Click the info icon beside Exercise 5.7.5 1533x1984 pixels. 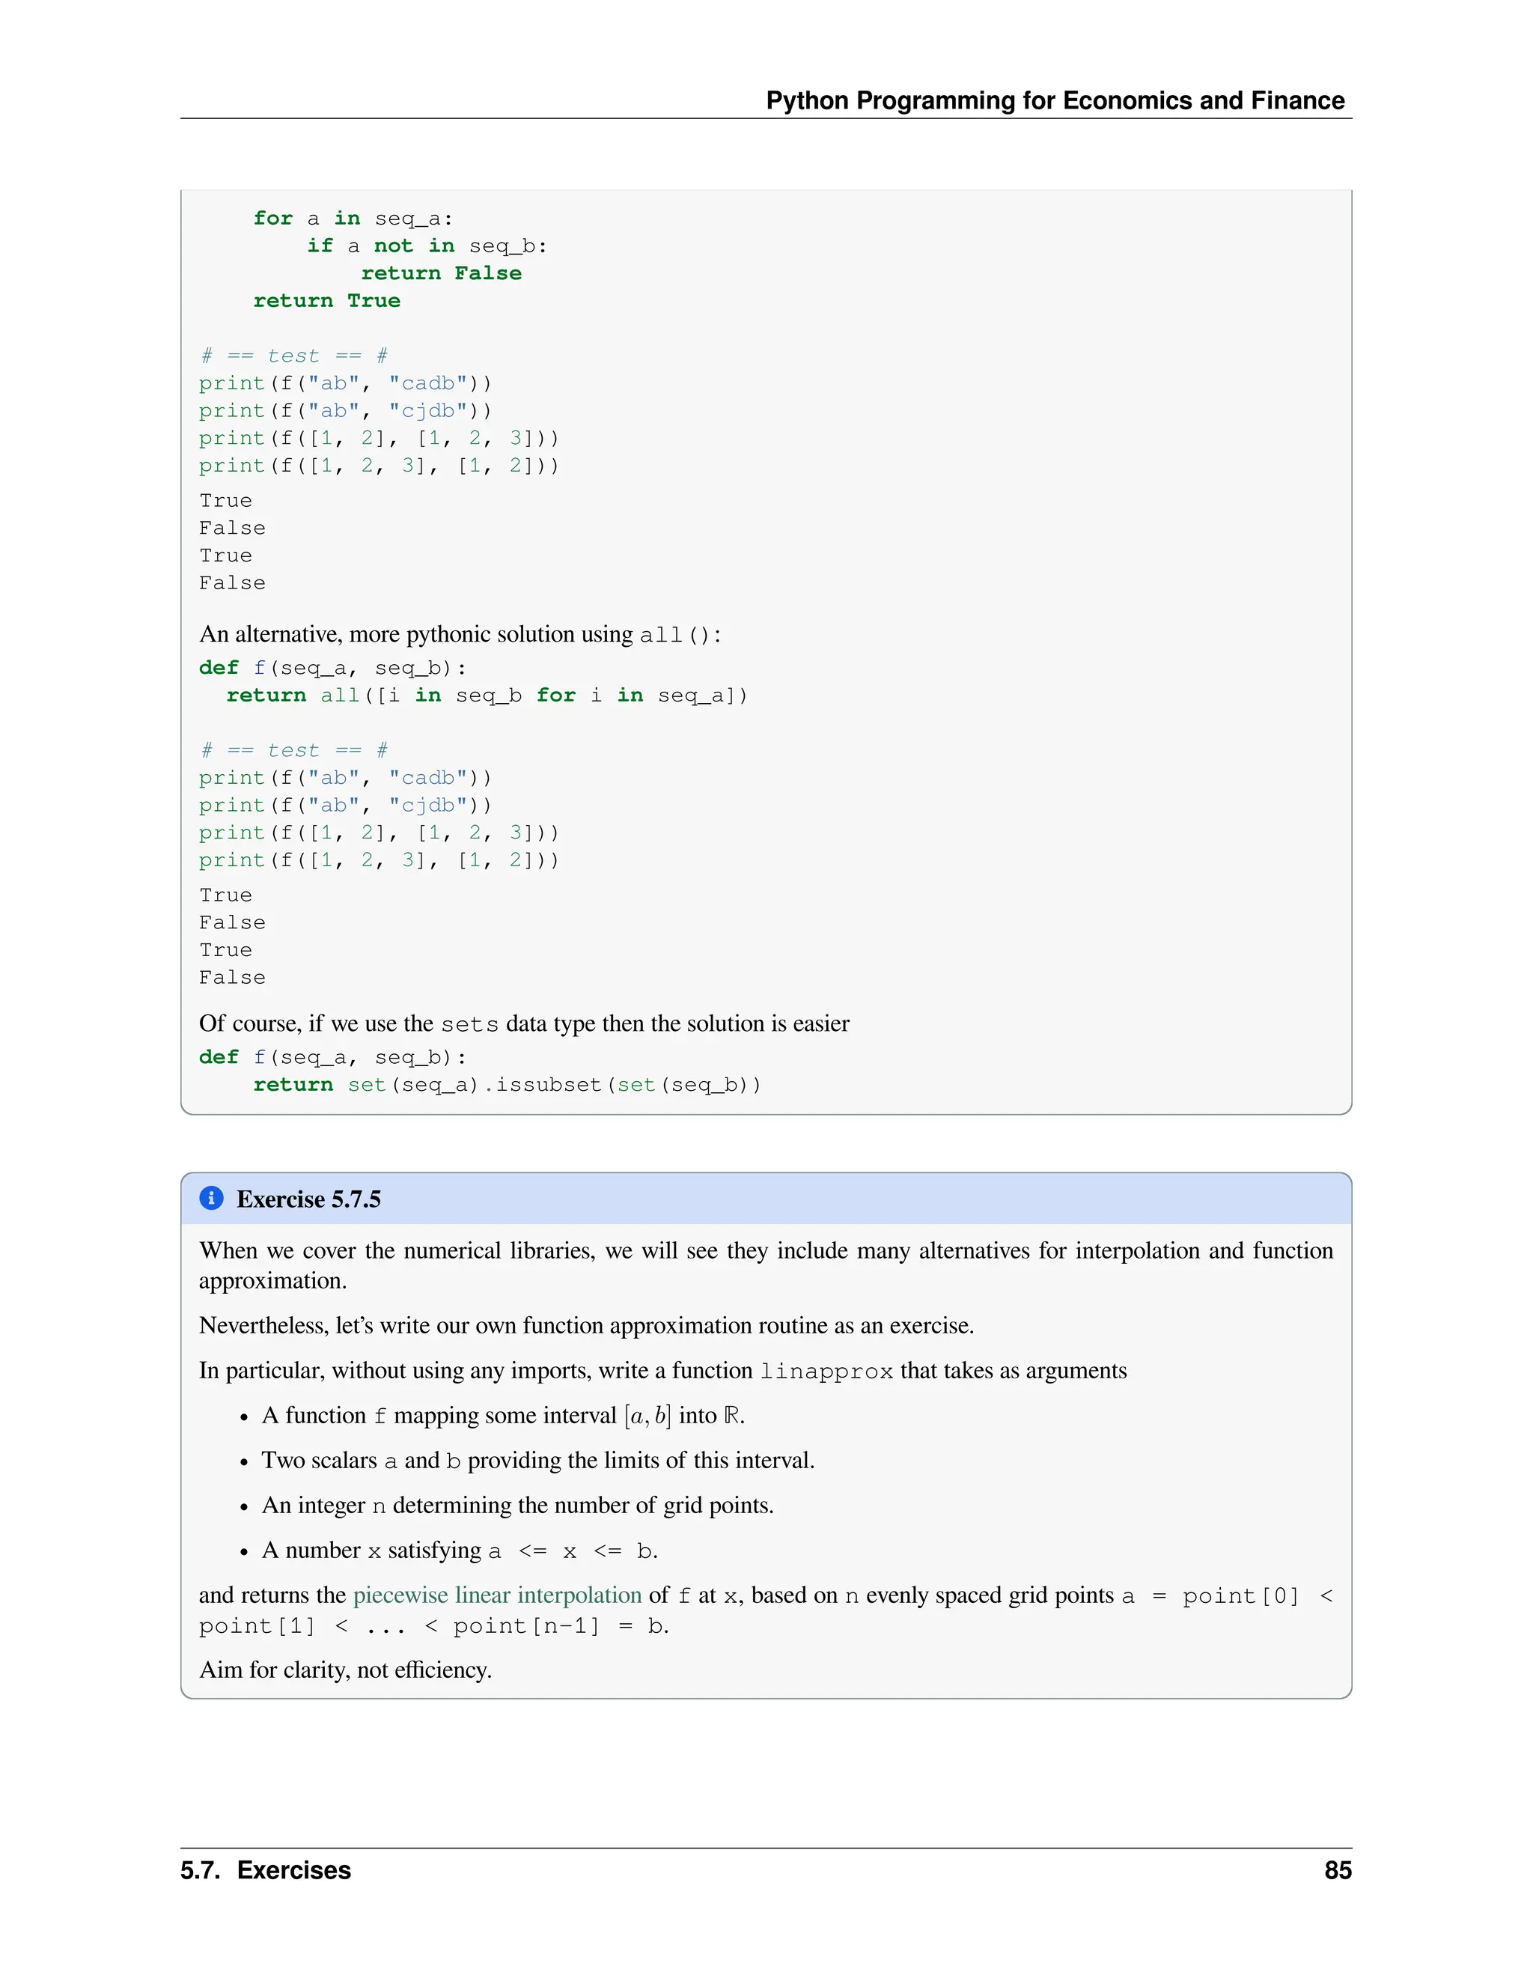pos(212,1198)
